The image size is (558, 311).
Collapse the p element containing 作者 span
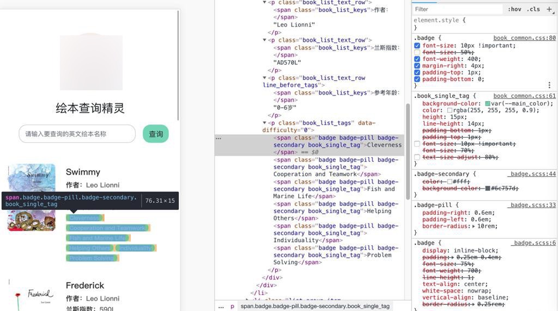pyautogui.click(x=264, y=3)
